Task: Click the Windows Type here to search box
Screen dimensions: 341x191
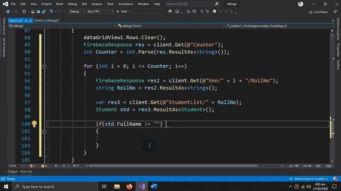Action: 55,186
